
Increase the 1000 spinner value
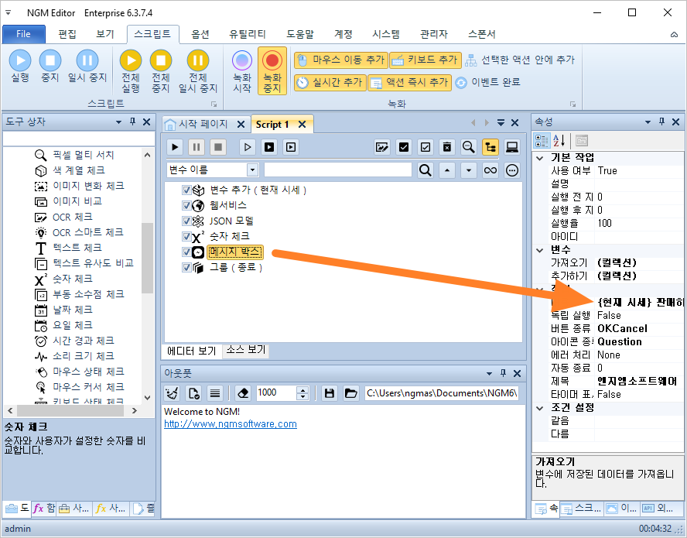point(302,389)
